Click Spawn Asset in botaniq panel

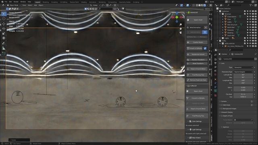click(x=197, y=20)
